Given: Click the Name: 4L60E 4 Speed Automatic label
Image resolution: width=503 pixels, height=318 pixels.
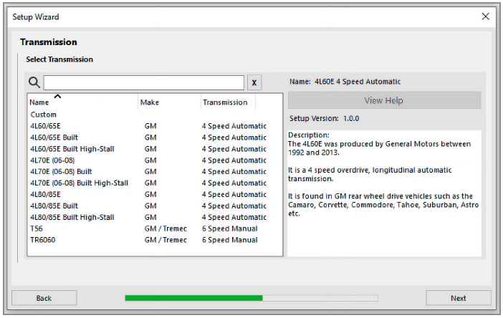Looking at the screenshot, I should coord(345,82).
